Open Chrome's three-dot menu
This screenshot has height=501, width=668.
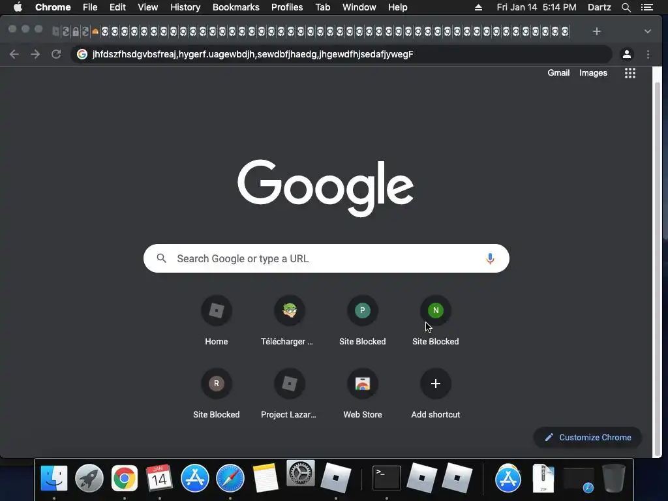tap(648, 54)
